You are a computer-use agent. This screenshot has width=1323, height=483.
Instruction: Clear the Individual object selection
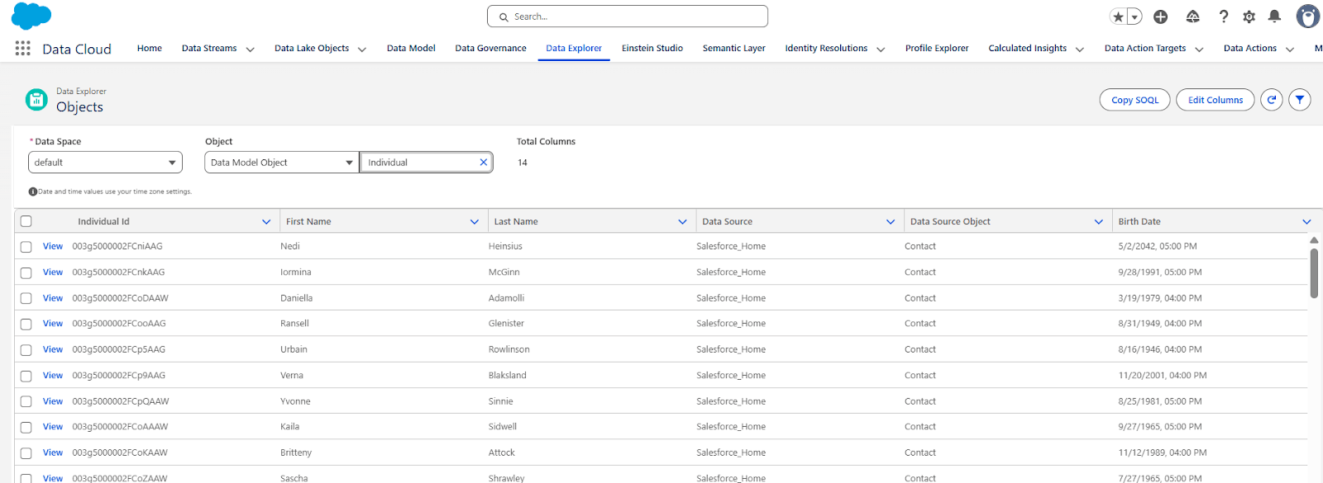pyautogui.click(x=484, y=163)
